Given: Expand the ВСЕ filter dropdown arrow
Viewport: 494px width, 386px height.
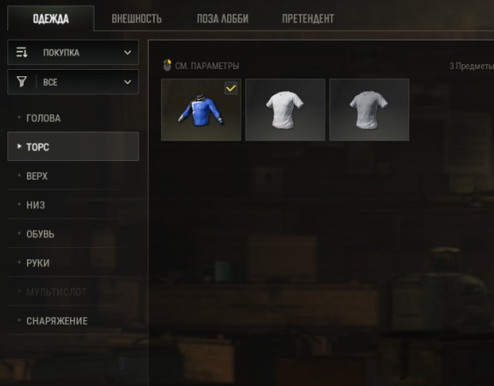Looking at the screenshot, I should (x=128, y=82).
